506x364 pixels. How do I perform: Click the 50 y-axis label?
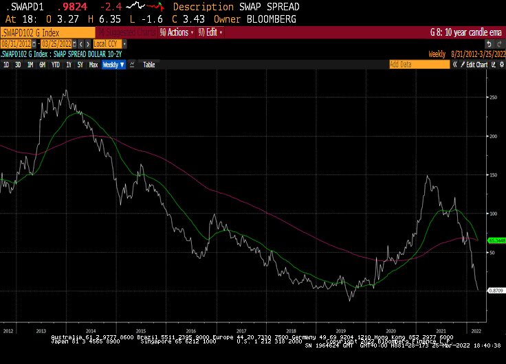492,253
